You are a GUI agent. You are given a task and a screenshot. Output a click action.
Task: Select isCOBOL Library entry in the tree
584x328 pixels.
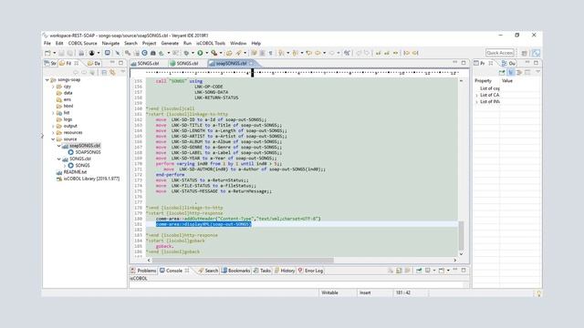(88, 179)
